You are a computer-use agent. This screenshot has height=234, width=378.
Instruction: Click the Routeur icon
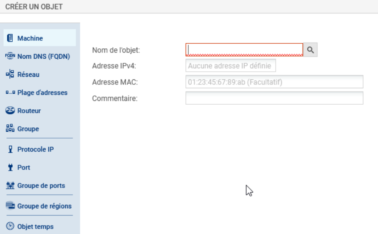click(x=10, y=111)
